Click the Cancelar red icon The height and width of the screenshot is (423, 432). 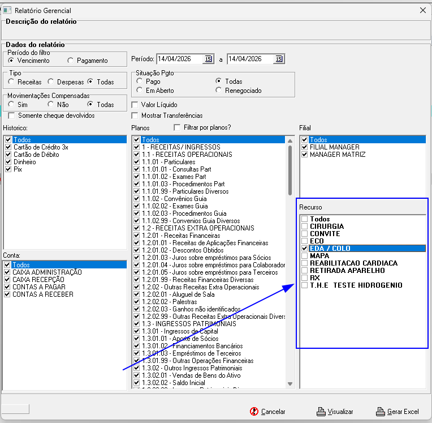[254, 412]
